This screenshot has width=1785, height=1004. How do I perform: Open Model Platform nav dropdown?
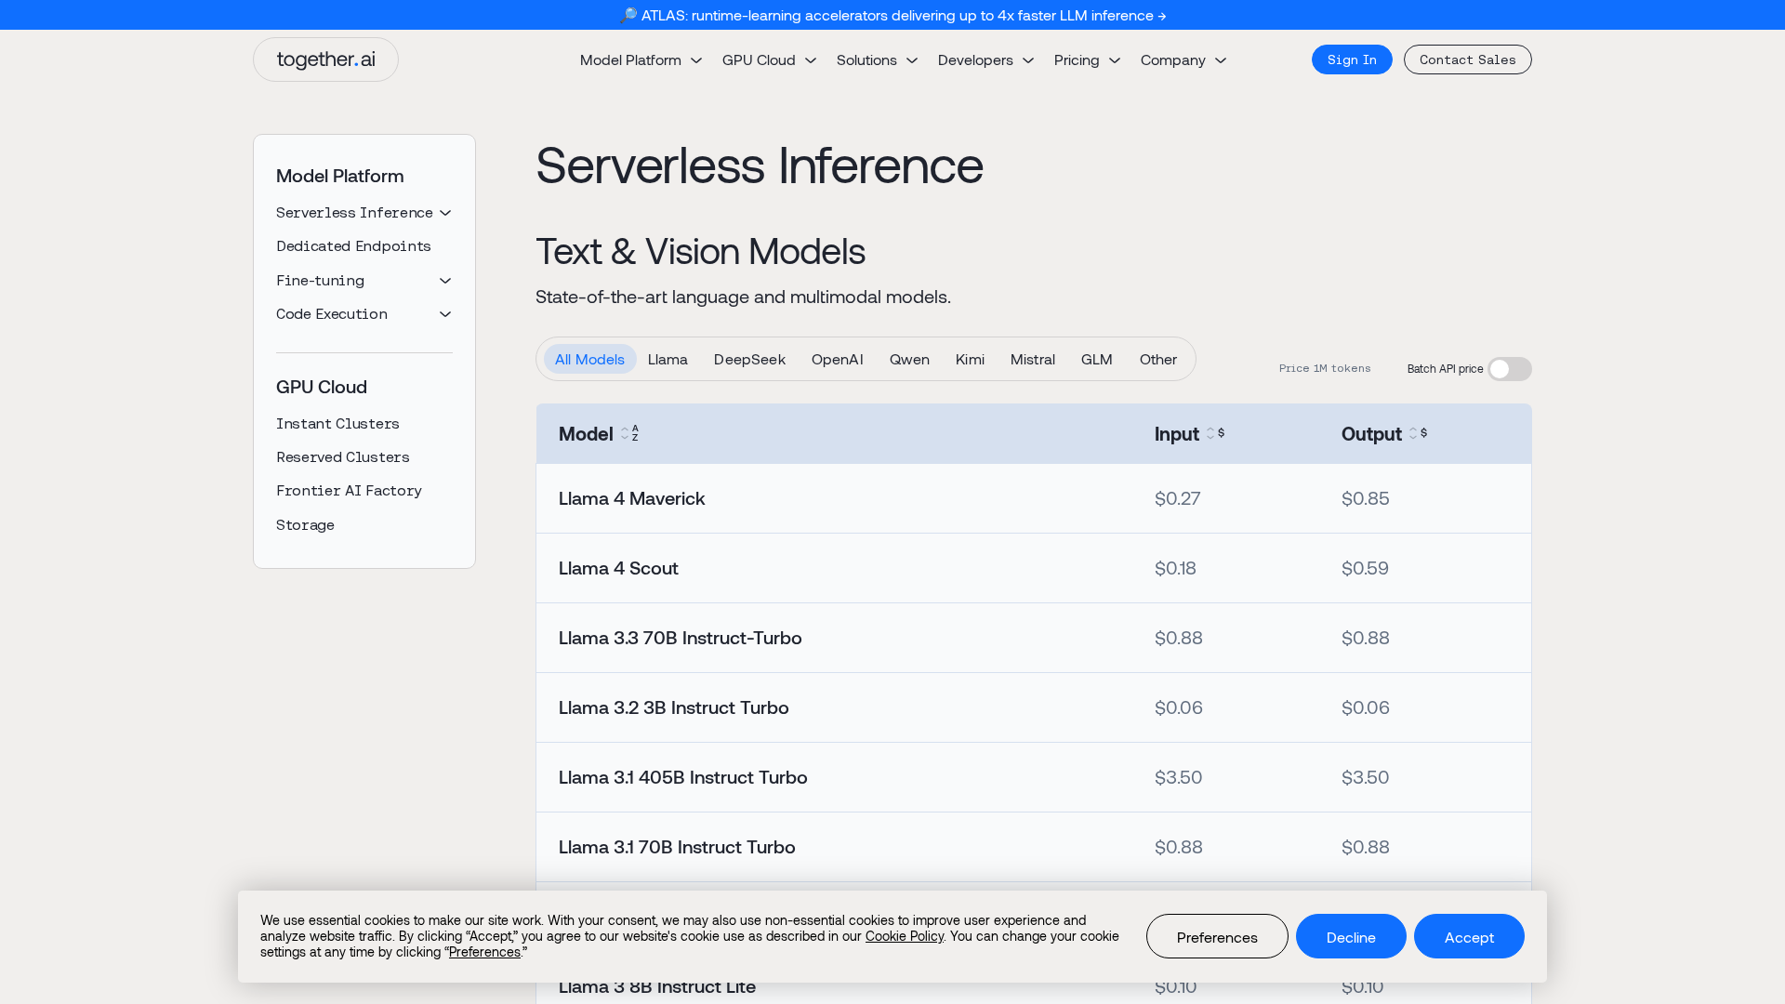pyautogui.click(x=641, y=60)
